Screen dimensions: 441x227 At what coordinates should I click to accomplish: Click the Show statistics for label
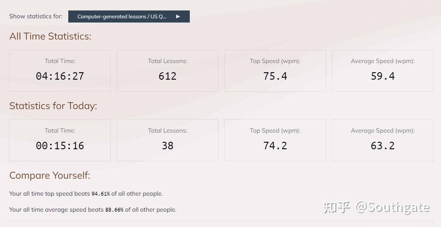36,16
